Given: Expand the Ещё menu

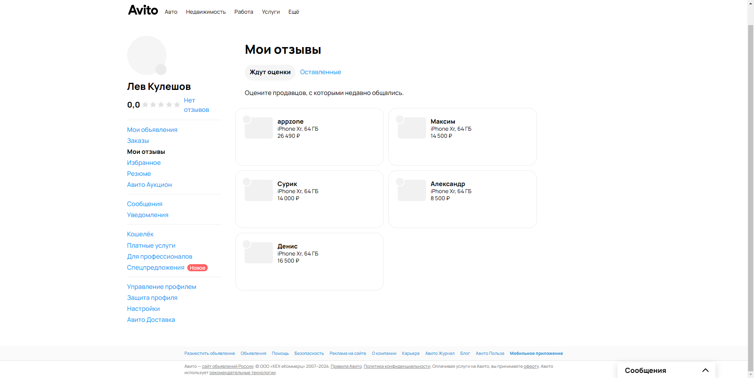Looking at the screenshot, I should (294, 12).
